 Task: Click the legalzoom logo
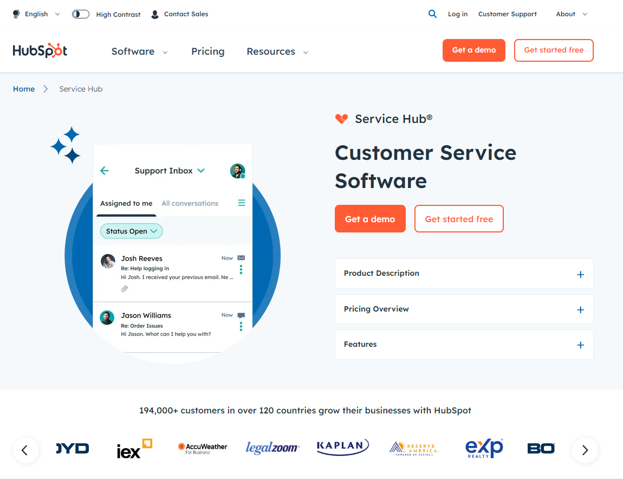[272, 448]
